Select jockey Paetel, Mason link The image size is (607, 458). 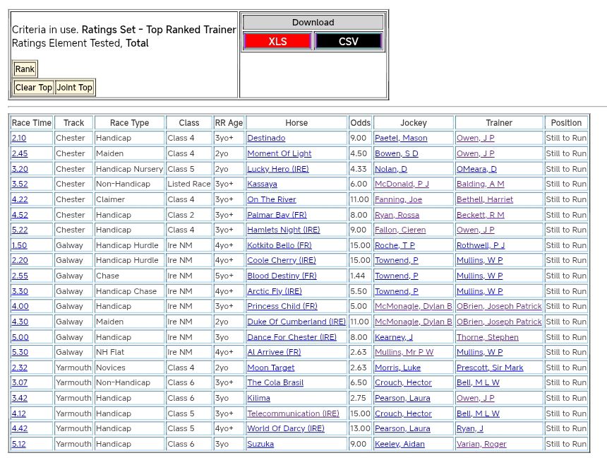coord(400,139)
